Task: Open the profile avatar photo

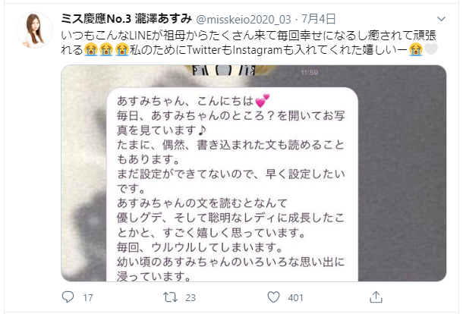Action: (x=35, y=30)
